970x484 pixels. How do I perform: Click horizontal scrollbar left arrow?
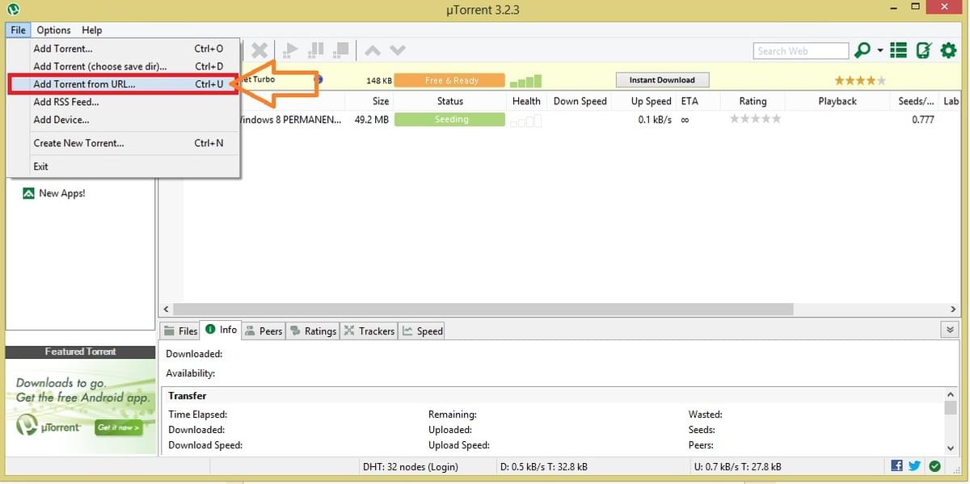point(167,309)
